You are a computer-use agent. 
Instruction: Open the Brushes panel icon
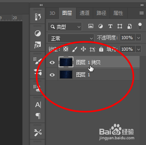click(38, 72)
